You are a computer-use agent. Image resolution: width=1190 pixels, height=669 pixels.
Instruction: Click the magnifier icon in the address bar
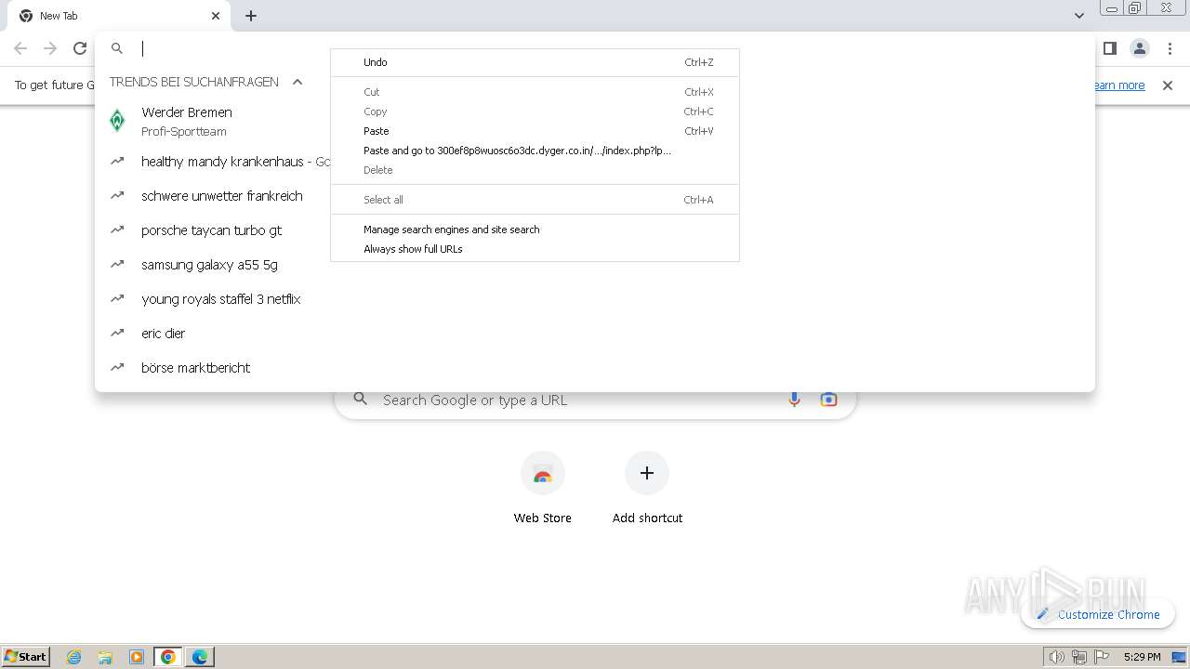click(117, 48)
